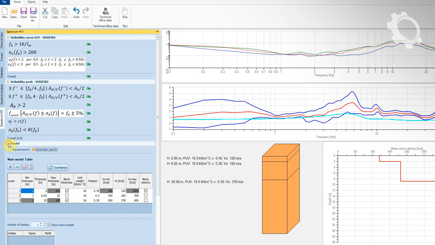The width and height of the screenshot is (435, 245).
Task: Open a file with the folder icon
Action: tap(14, 12)
